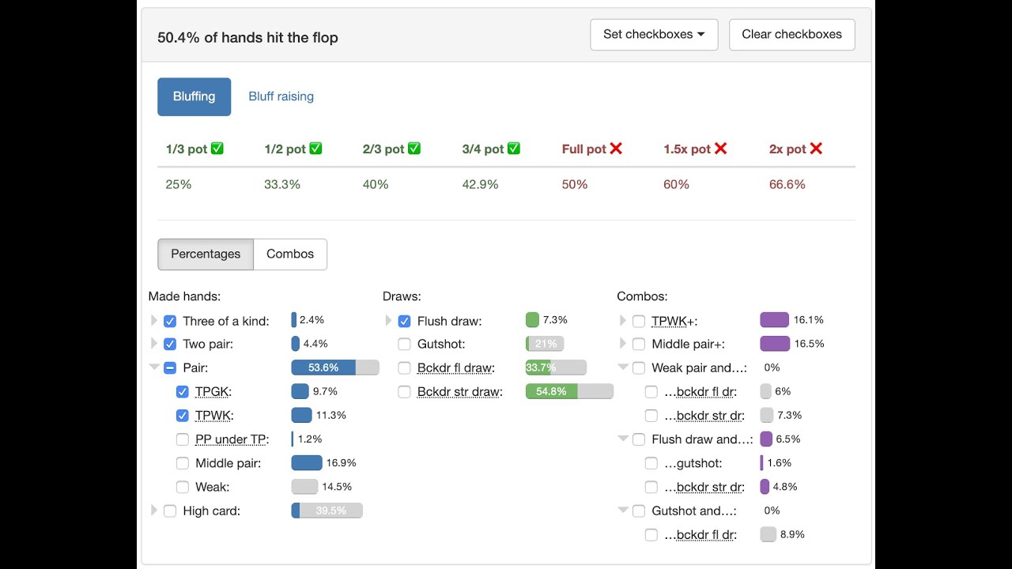Expand the TPWK+ combos row

pyautogui.click(x=623, y=321)
